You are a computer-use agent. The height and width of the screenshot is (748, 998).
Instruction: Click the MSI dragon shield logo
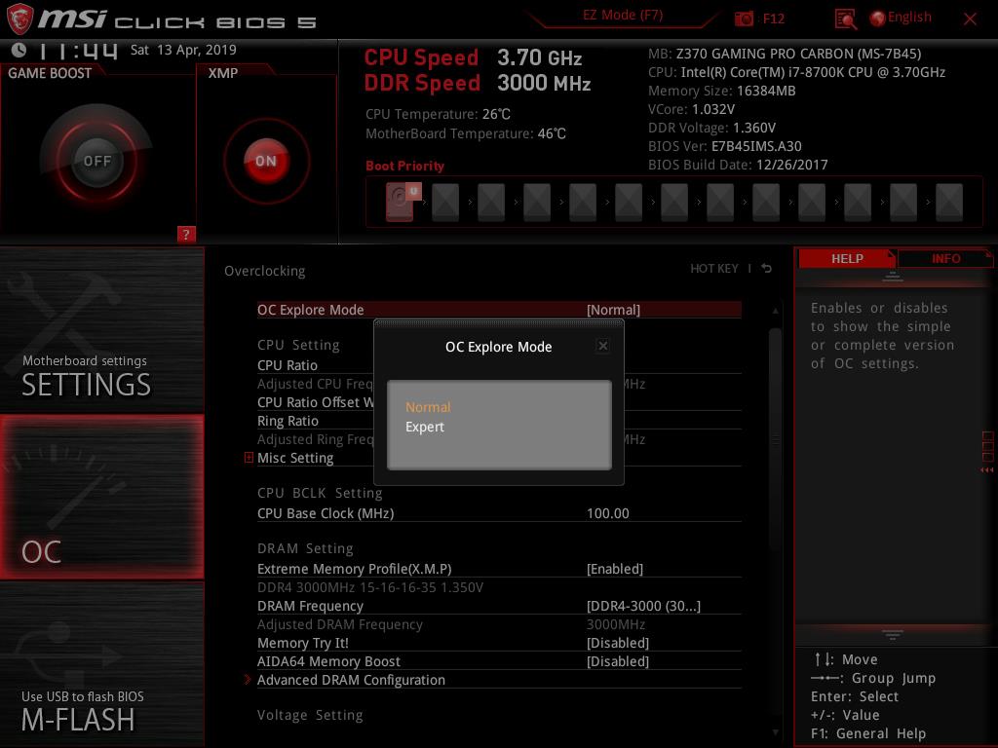(x=19, y=19)
